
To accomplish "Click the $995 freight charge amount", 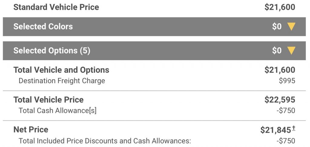I will [x=287, y=81].
